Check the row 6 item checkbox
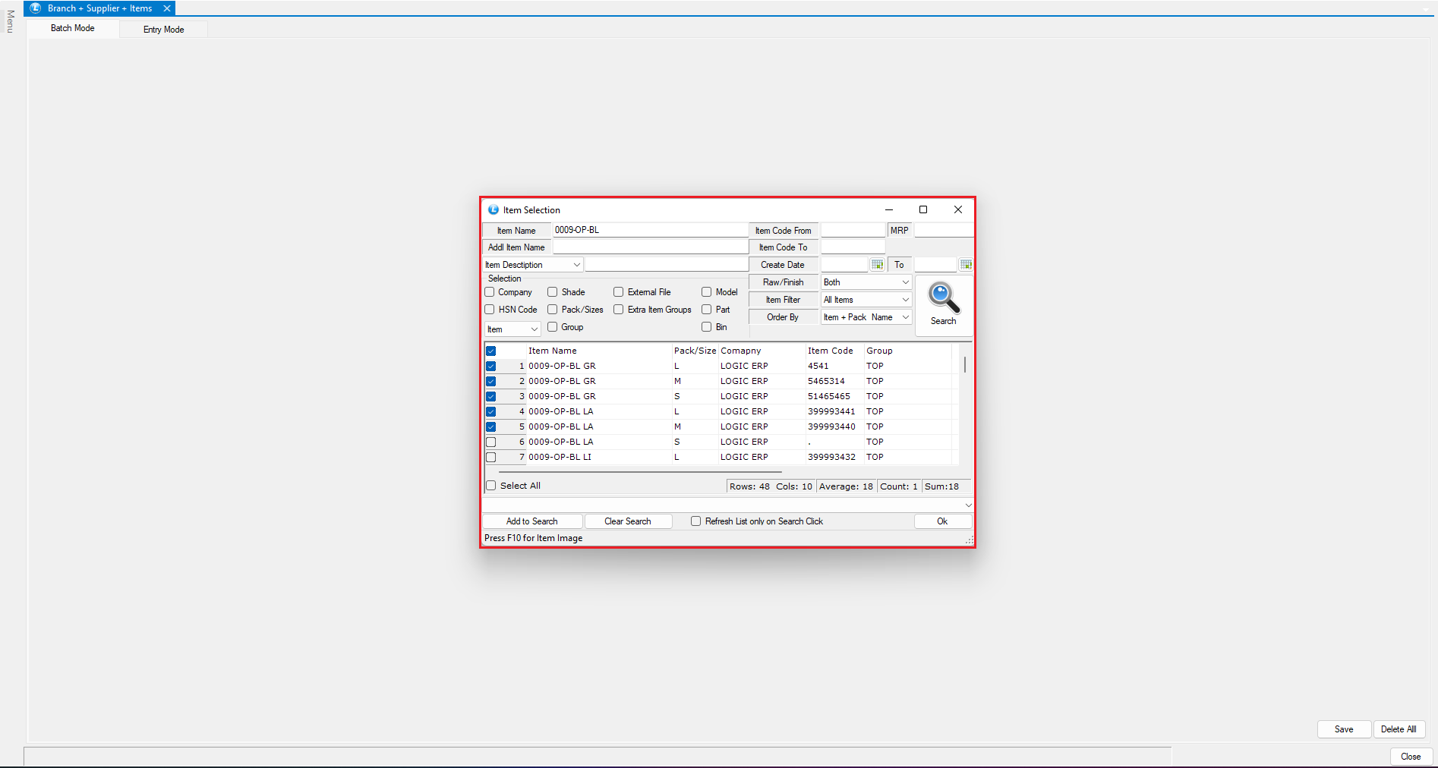 click(x=491, y=442)
